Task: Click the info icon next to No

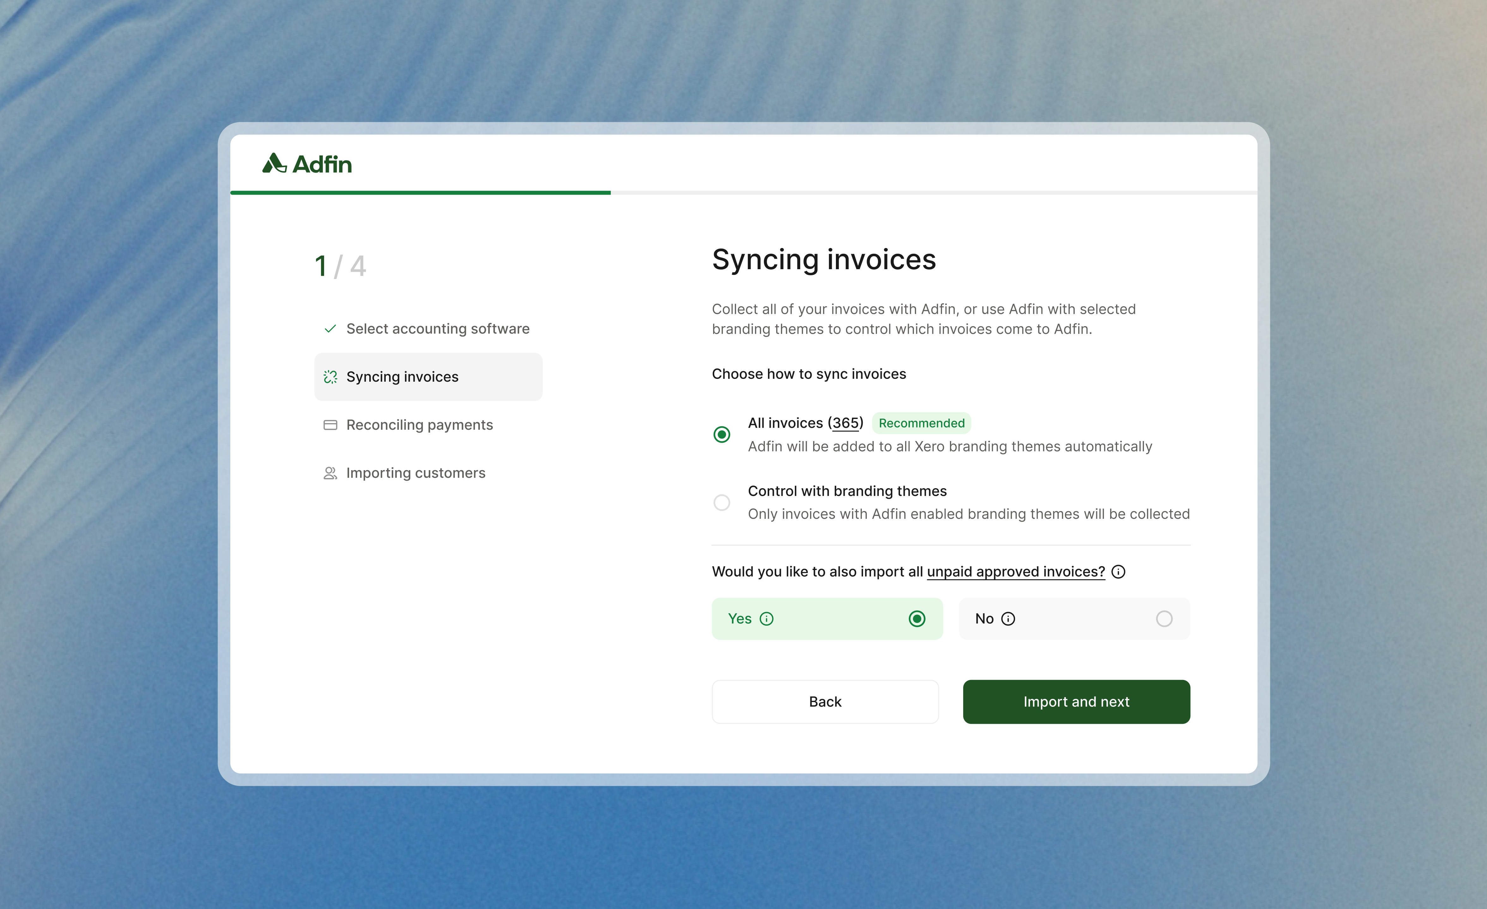Action: [x=1008, y=619]
